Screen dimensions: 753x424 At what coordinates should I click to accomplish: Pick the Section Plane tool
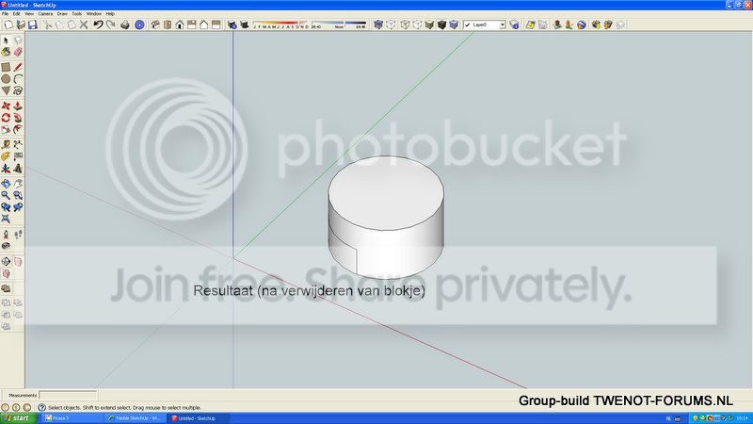[x=6, y=262]
